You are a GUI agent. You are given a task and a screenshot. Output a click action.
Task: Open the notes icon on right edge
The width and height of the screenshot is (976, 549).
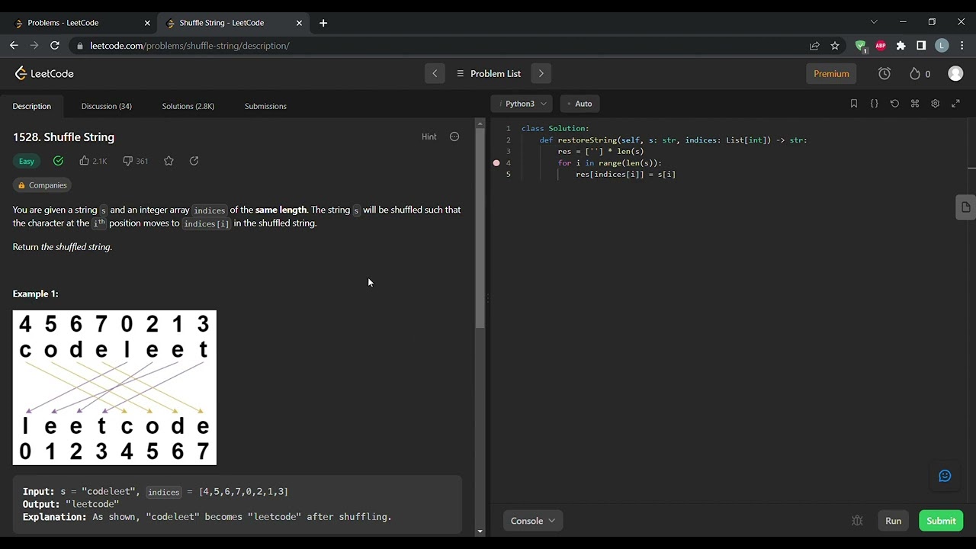[965, 207]
